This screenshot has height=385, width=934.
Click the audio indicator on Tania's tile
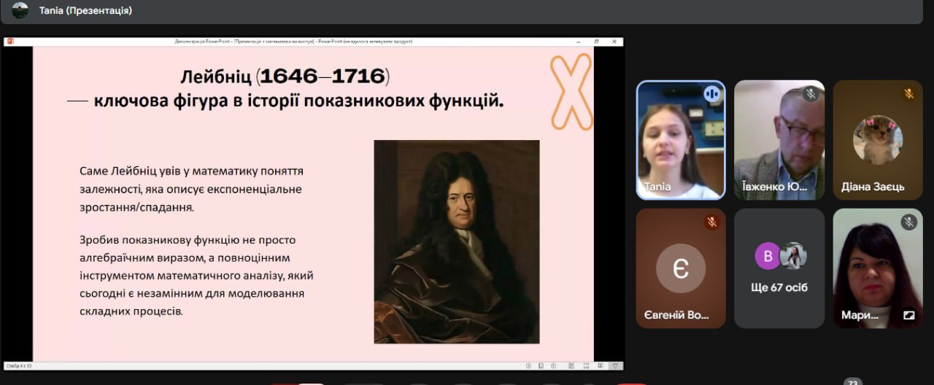[711, 94]
